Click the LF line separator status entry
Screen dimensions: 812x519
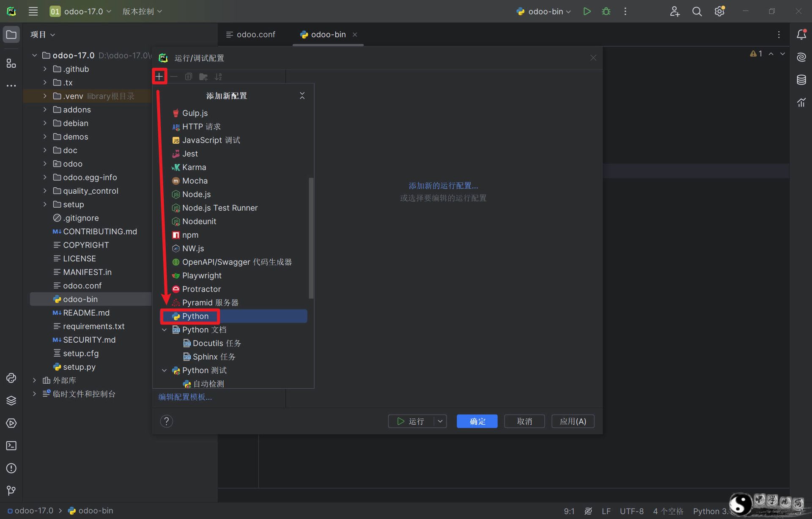click(606, 511)
